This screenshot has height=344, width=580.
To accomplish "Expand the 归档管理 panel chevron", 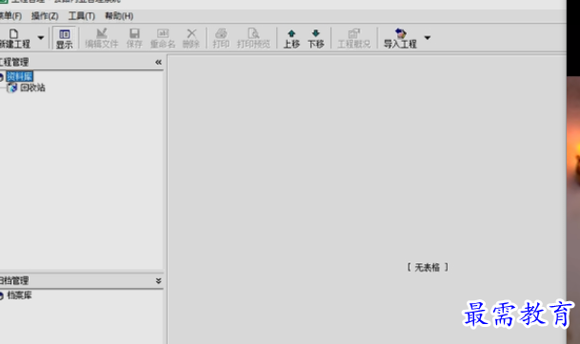I will click(158, 281).
